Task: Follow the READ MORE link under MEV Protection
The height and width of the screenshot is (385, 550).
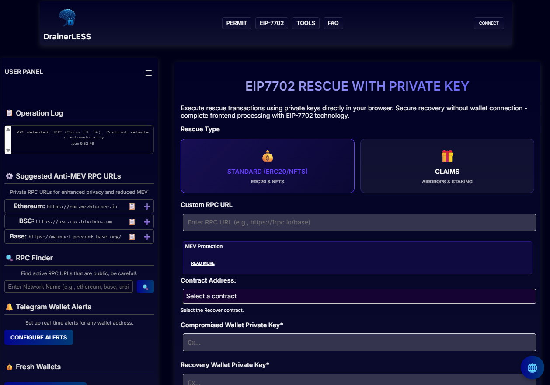Action: click(x=203, y=263)
